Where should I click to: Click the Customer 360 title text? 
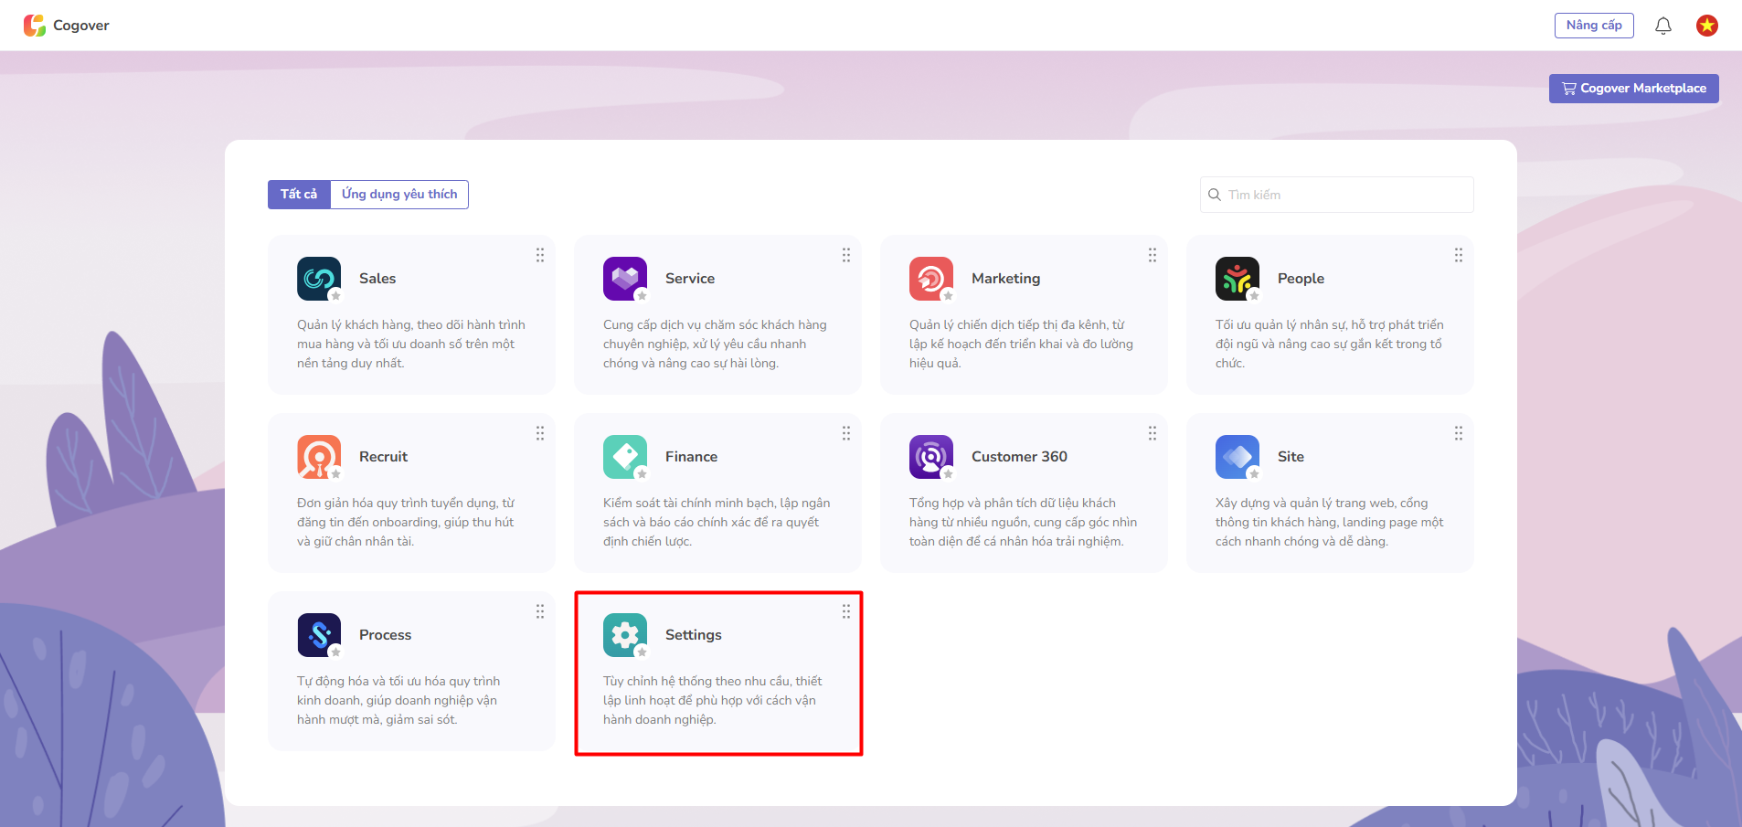pyautogui.click(x=1019, y=457)
